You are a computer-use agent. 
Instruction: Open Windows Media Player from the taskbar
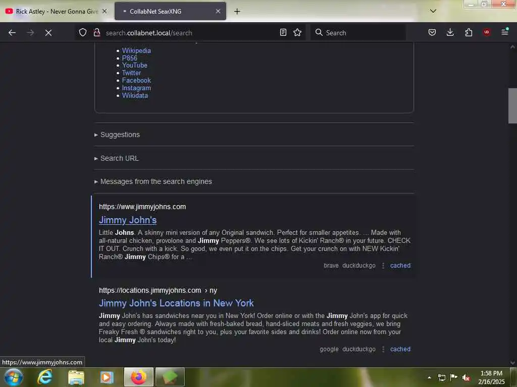pos(107,377)
